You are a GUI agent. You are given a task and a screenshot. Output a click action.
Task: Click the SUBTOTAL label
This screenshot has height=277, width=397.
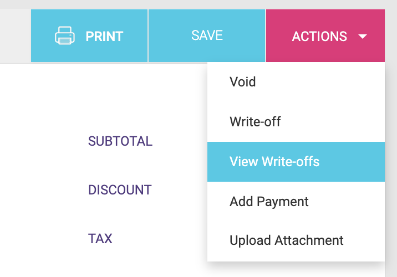(120, 141)
